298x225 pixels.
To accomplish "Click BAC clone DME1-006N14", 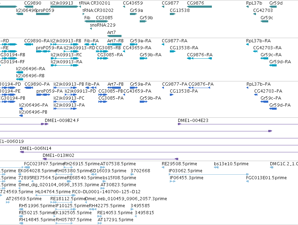I will (x=35, y=148).
